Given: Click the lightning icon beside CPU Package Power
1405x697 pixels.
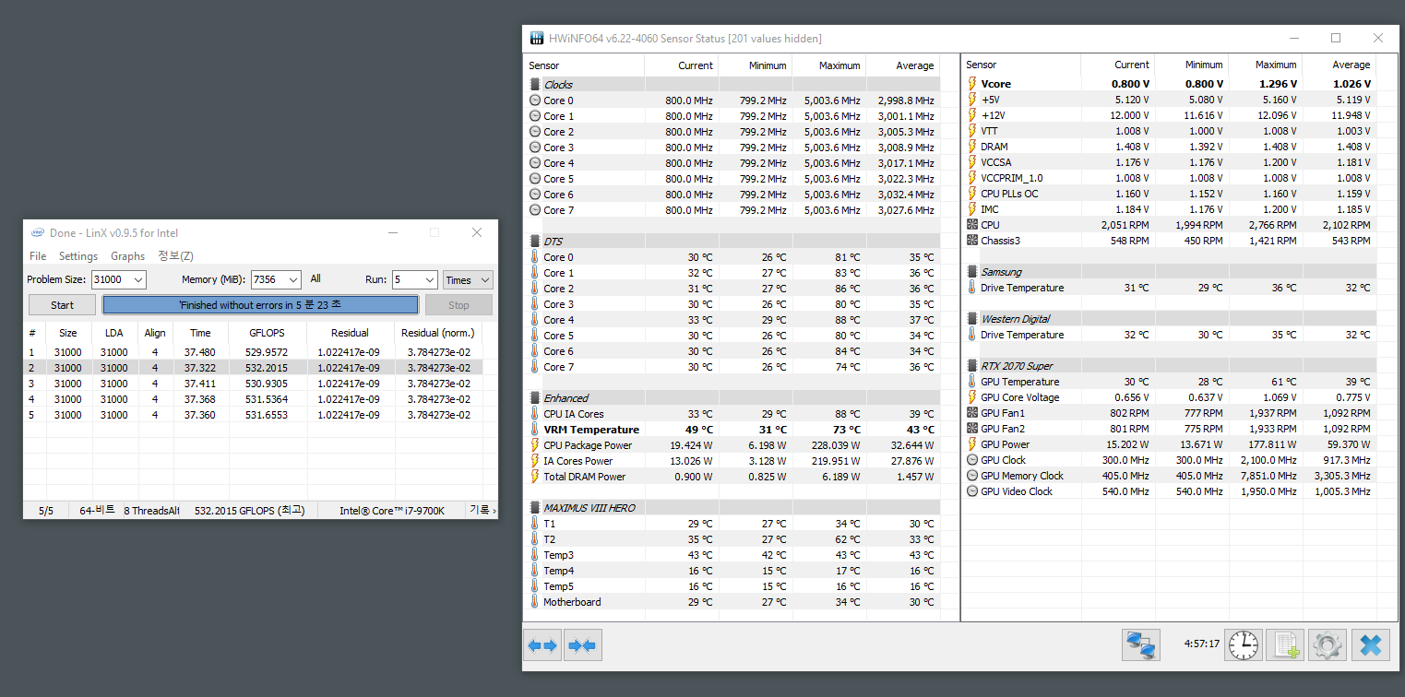Looking at the screenshot, I should click(535, 445).
